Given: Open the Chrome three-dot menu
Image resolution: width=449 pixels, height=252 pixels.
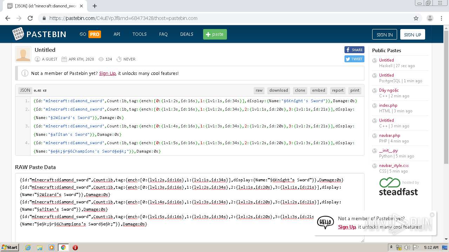Looking at the screenshot, I should 441,18.
